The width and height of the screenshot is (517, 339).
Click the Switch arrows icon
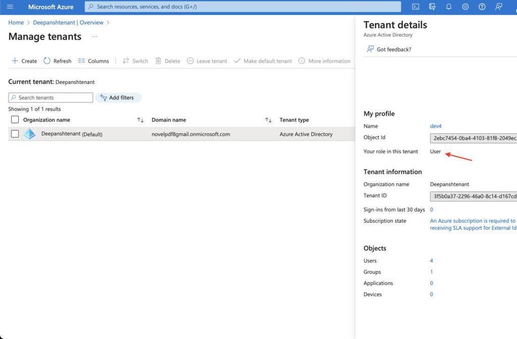click(x=126, y=61)
